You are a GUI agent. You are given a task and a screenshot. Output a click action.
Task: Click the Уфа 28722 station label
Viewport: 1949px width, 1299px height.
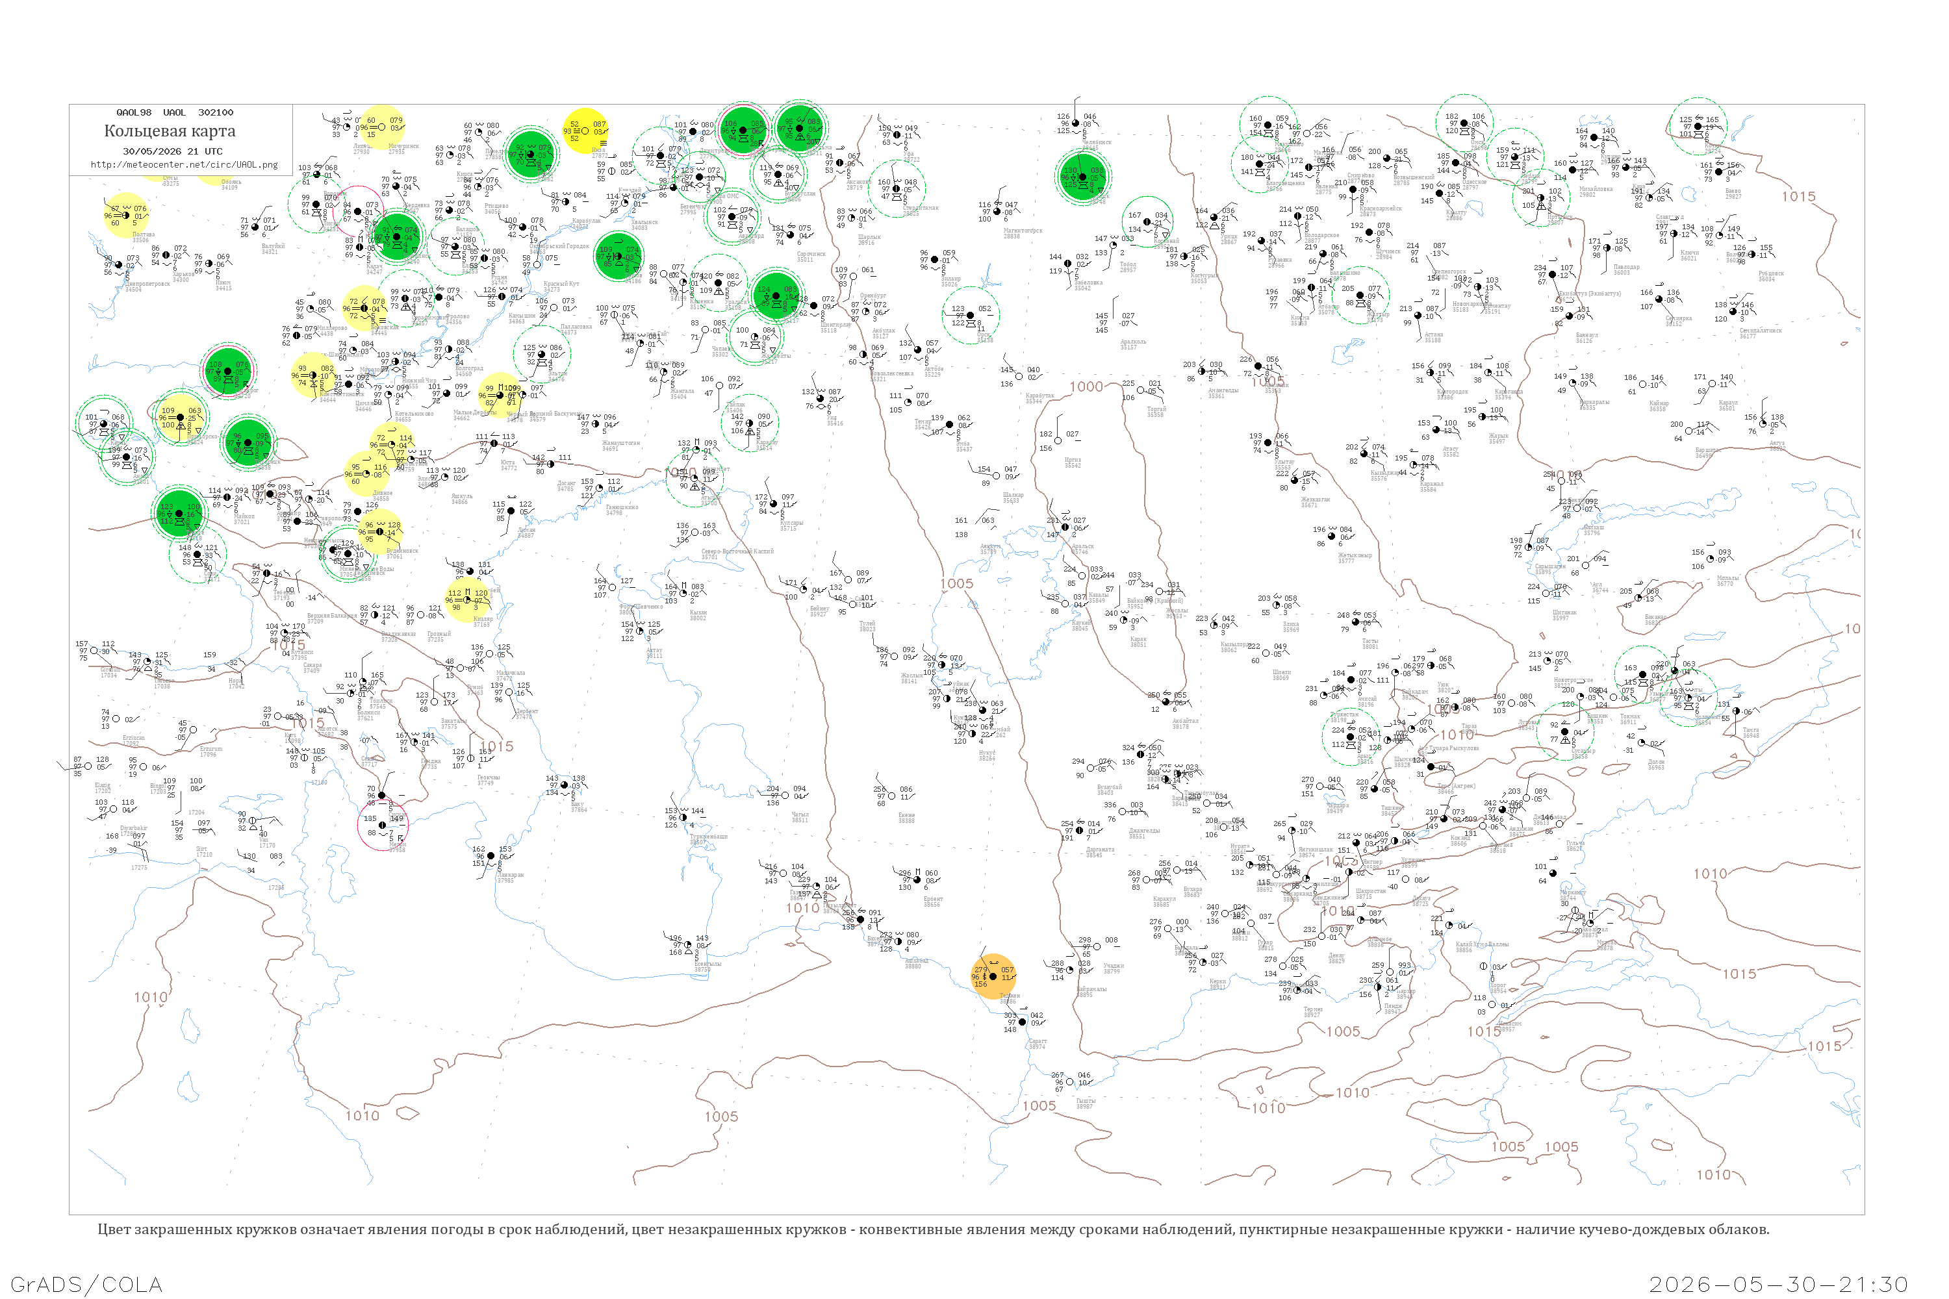point(911,157)
